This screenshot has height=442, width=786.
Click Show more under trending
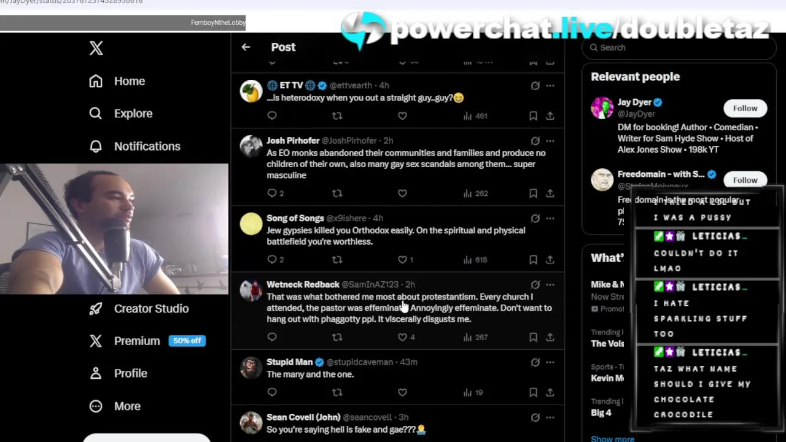612,438
